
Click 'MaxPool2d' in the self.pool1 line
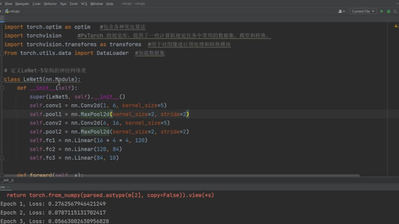pos(95,114)
